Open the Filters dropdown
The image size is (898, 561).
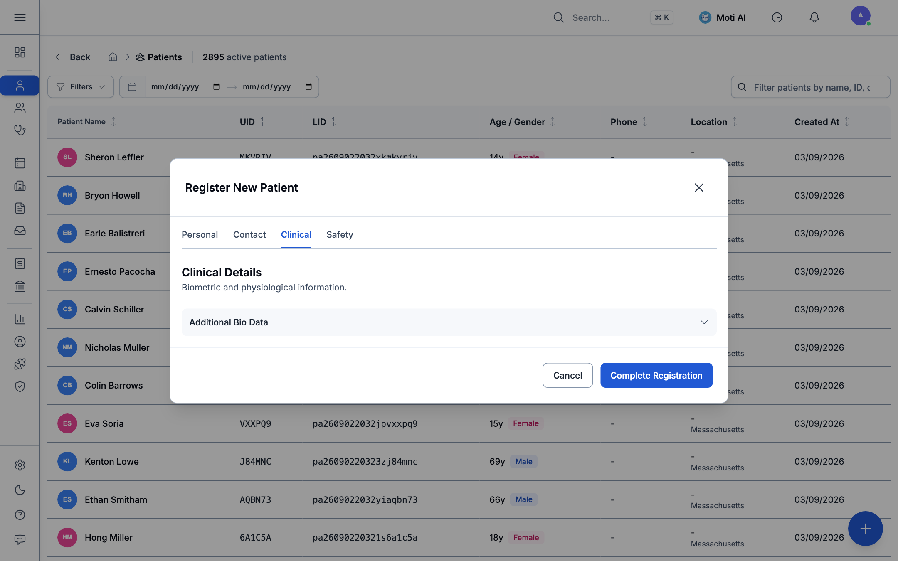[x=81, y=86]
